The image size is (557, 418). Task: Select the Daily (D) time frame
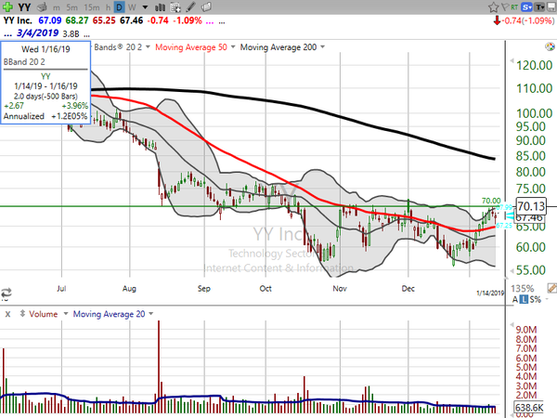[120, 7]
